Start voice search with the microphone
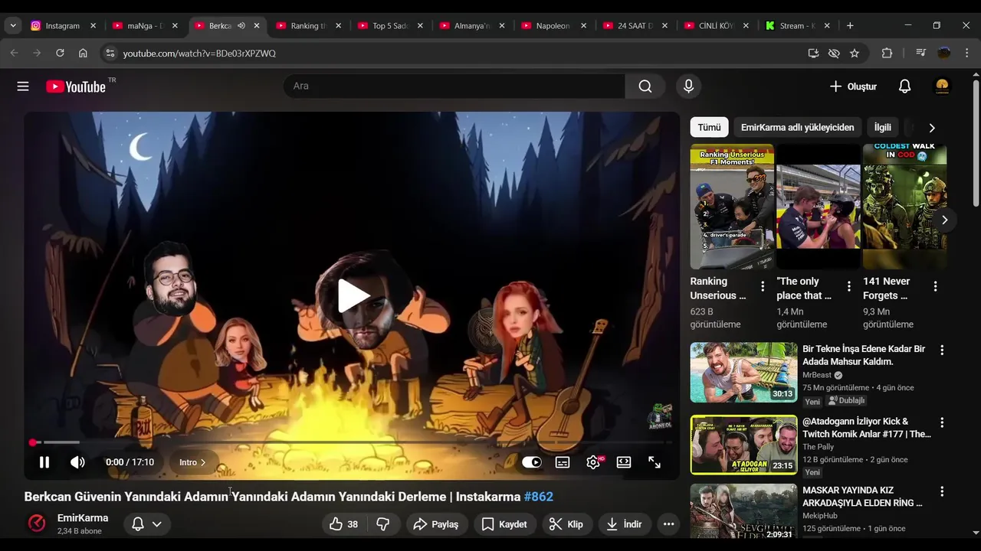The height and width of the screenshot is (551, 981). 688,86
